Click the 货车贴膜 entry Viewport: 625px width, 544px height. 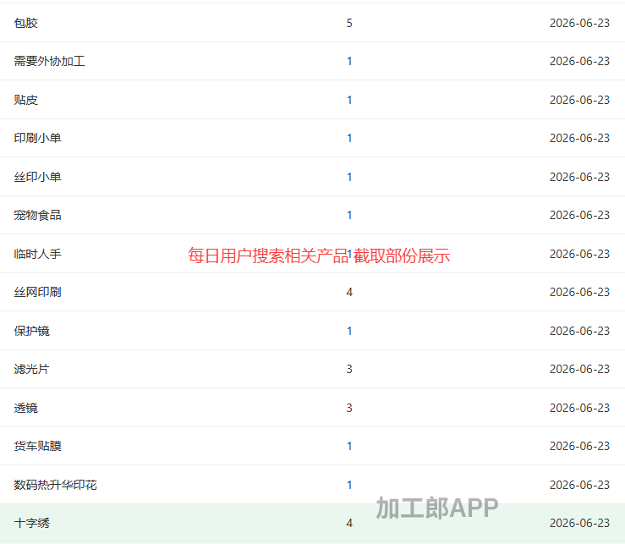[37, 446]
